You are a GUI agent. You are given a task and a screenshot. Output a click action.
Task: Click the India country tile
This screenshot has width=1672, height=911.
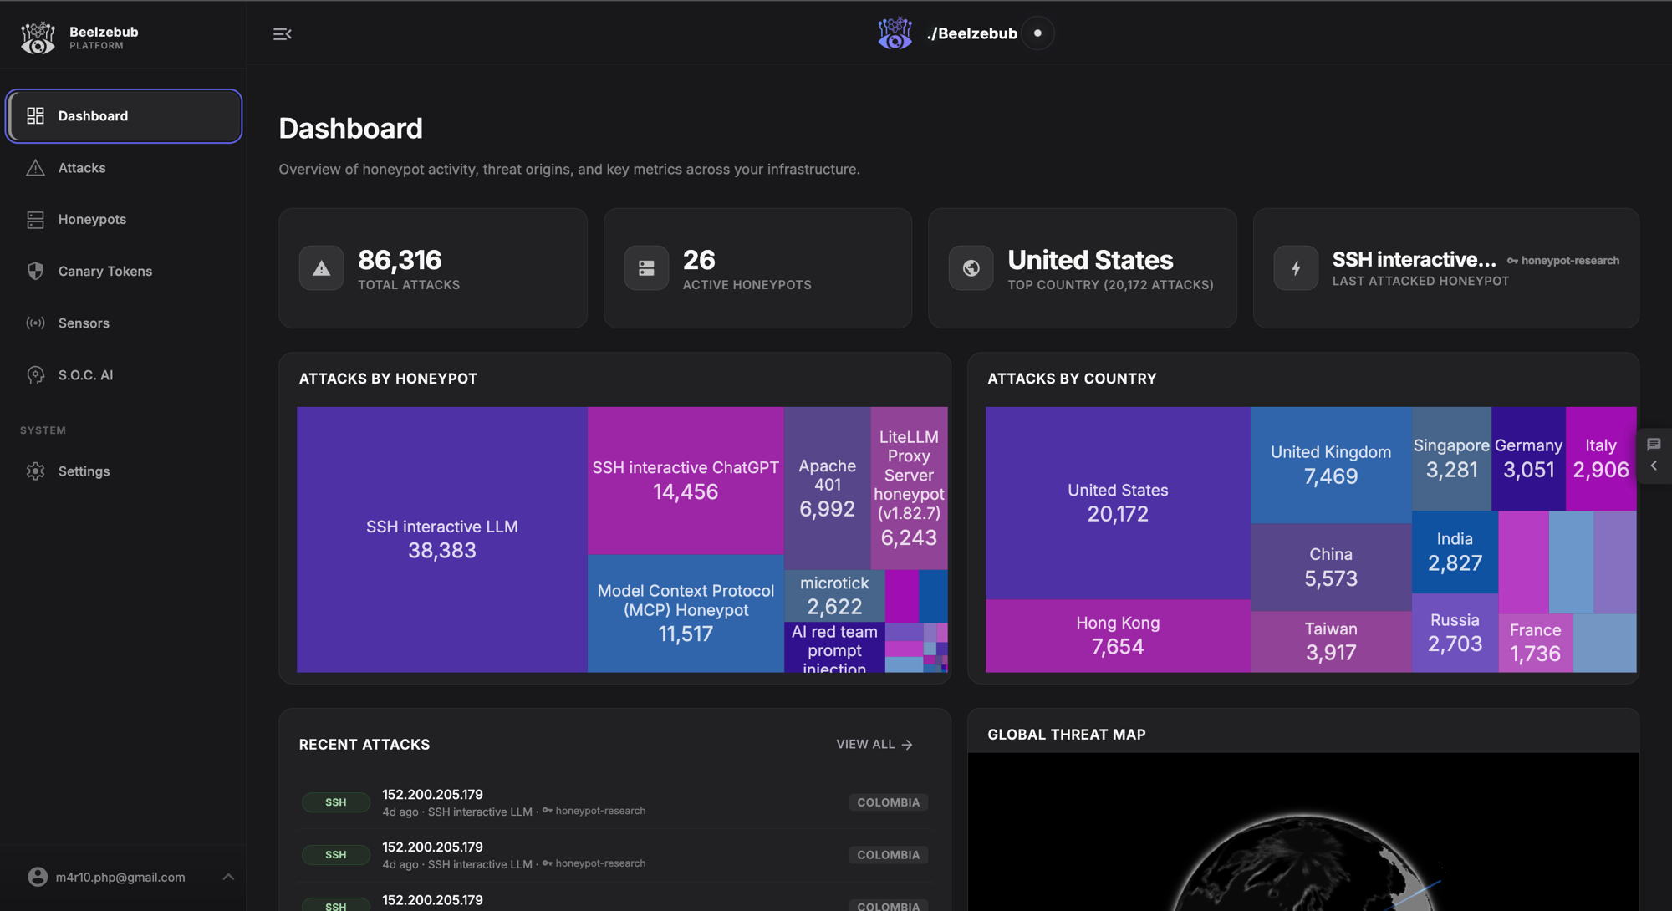1455,552
